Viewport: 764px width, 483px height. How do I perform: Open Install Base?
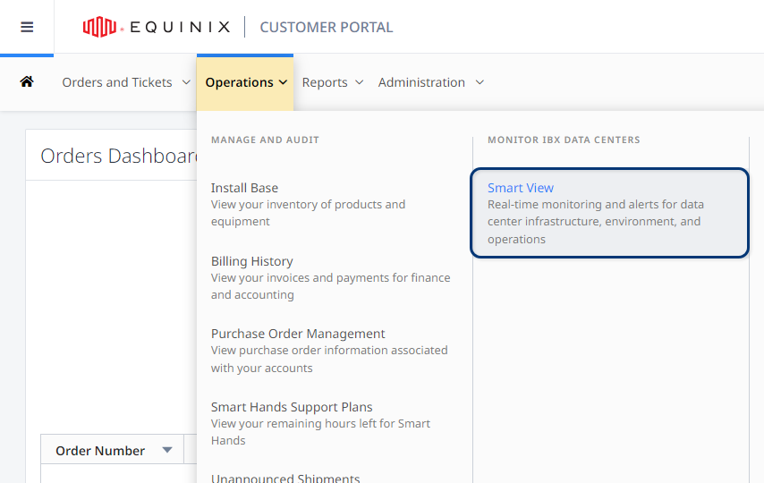click(x=244, y=188)
